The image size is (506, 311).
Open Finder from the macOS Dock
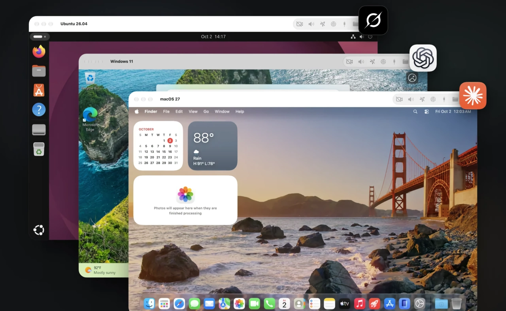(149, 303)
